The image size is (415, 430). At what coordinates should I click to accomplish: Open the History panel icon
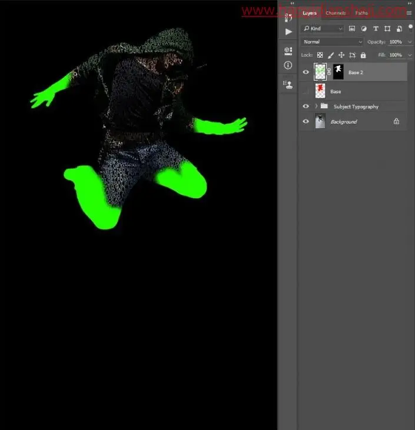(x=288, y=18)
